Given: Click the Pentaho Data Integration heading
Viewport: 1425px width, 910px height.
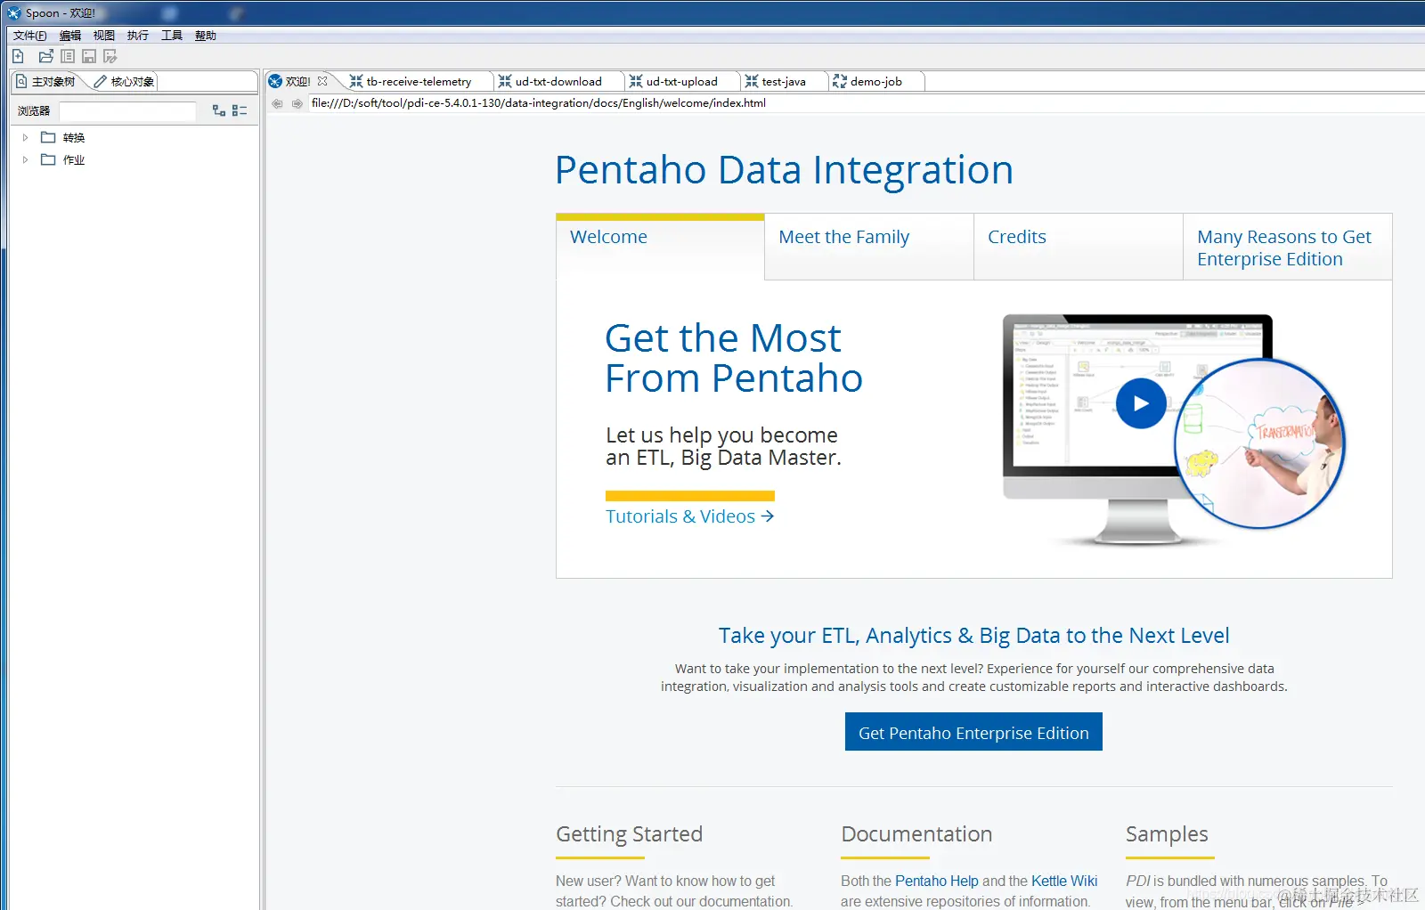Looking at the screenshot, I should (x=784, y=169).
